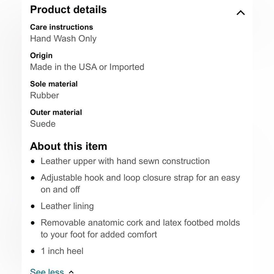Select the Care instructions label

coord(61,27)
